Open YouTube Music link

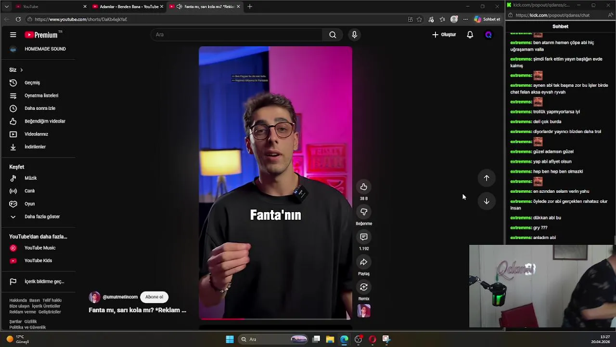pos(40,248)
